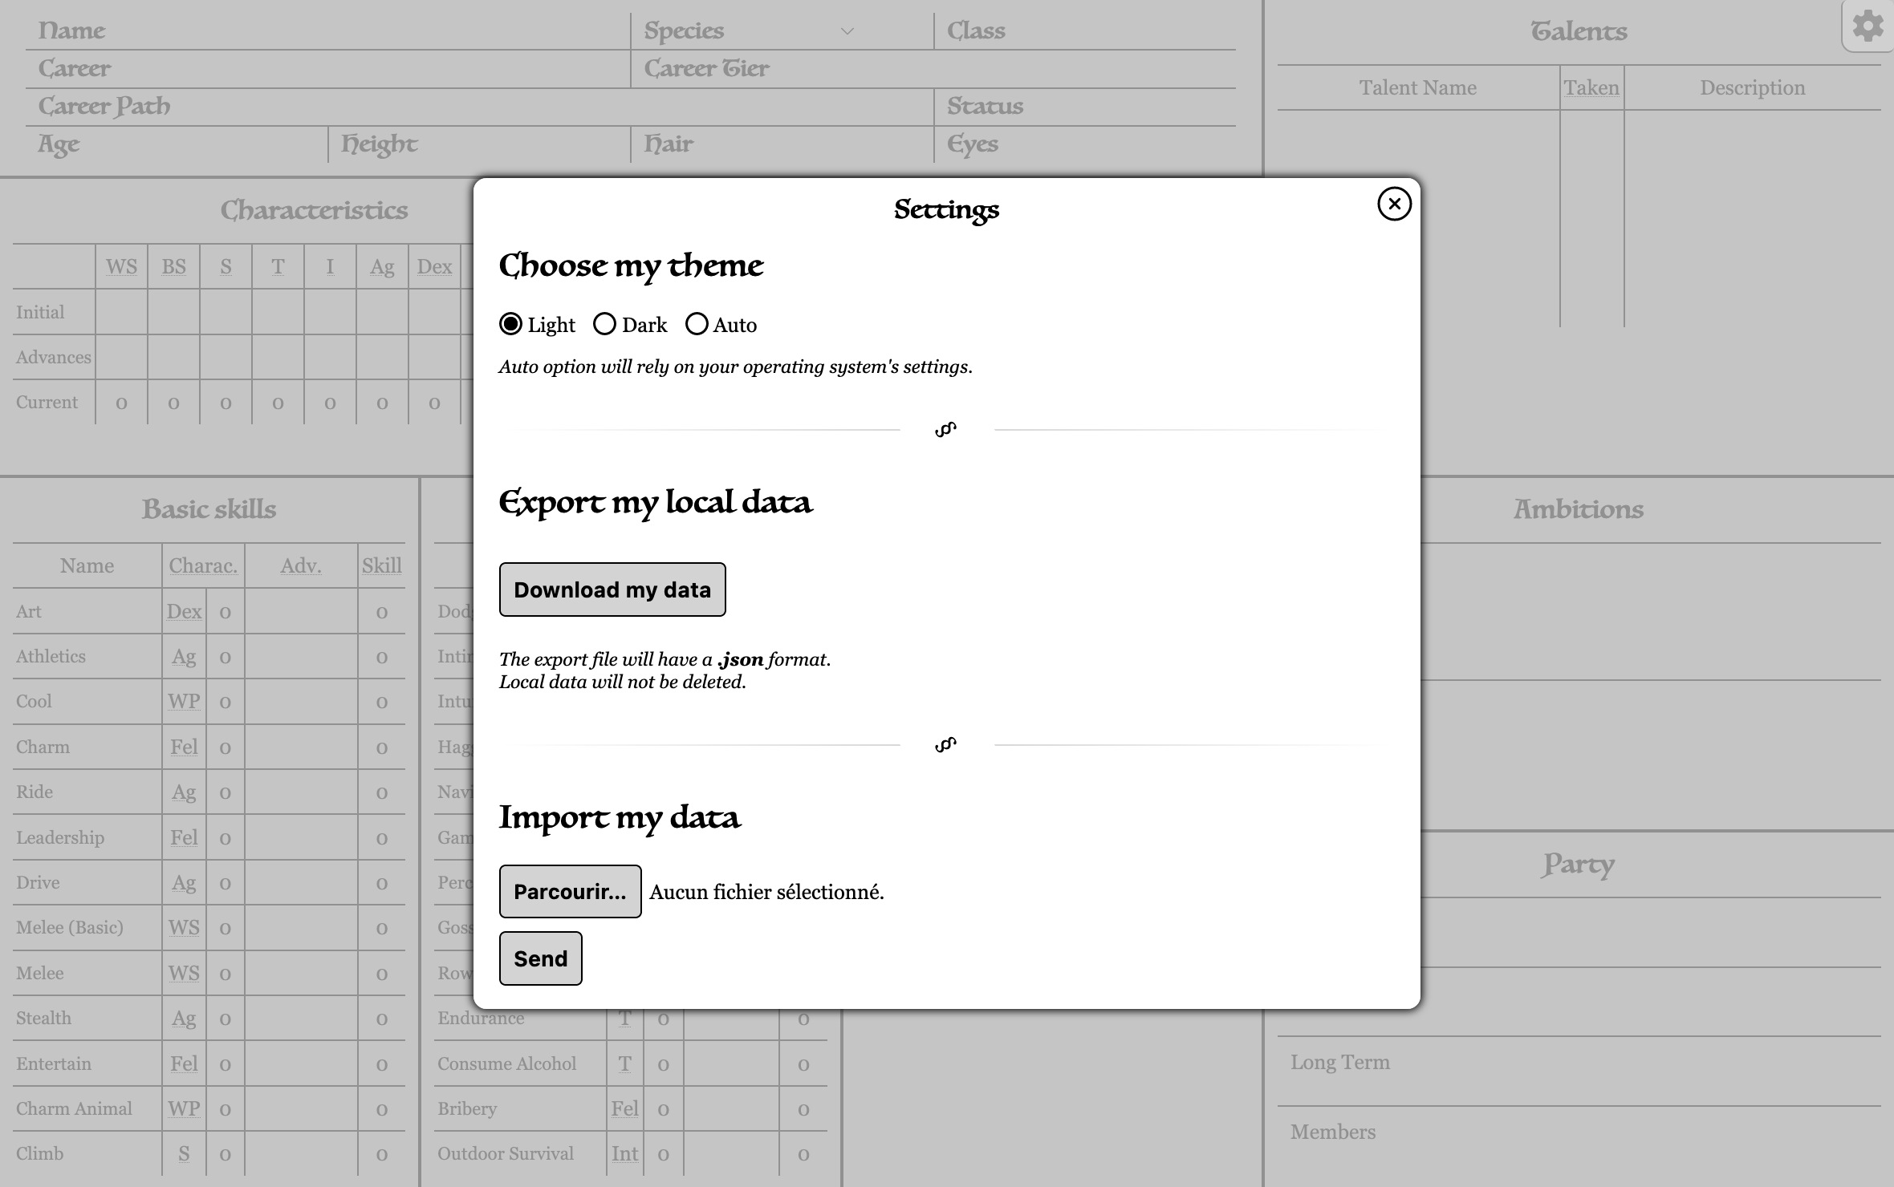1894x1187 pixels.
Task: Select the Light theme radio button
Action: tap(510, 324)
